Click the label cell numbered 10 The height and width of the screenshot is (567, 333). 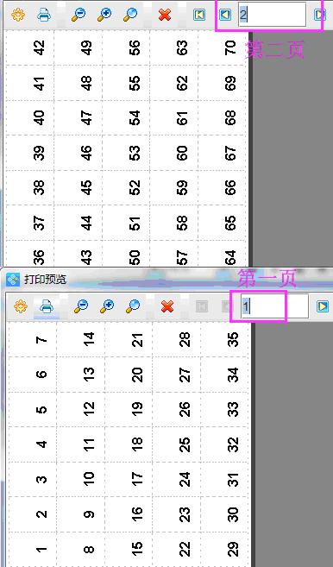[80, 479]
